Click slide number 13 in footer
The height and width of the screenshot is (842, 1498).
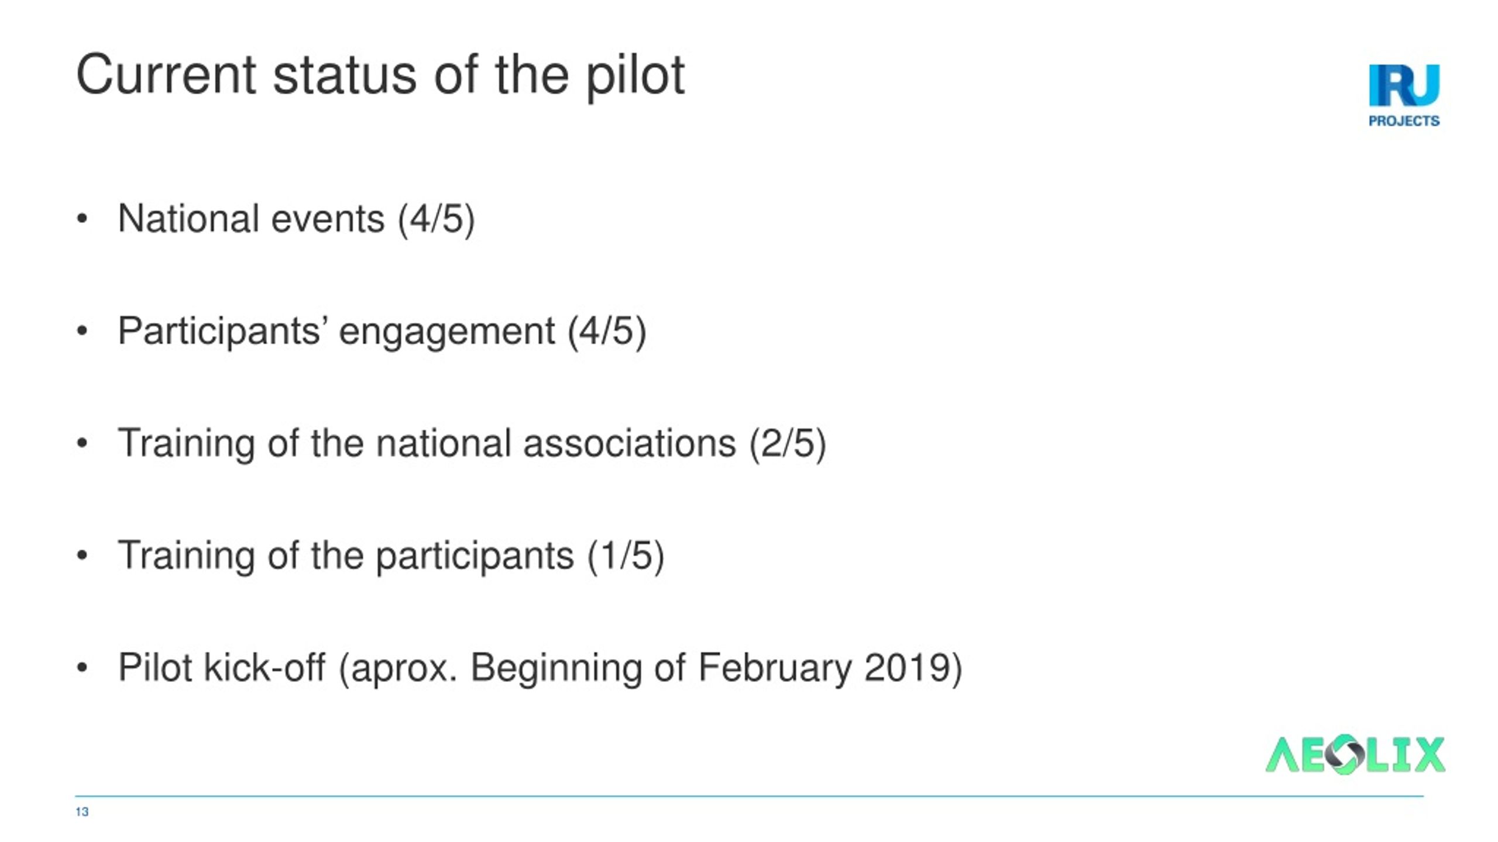click(x=82, y=812)
